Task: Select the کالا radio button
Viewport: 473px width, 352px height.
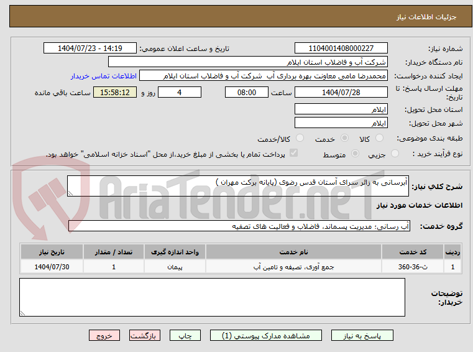Action: [379, 138]
